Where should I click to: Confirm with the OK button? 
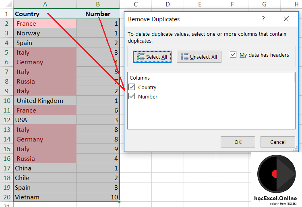[x=238, y=142]
